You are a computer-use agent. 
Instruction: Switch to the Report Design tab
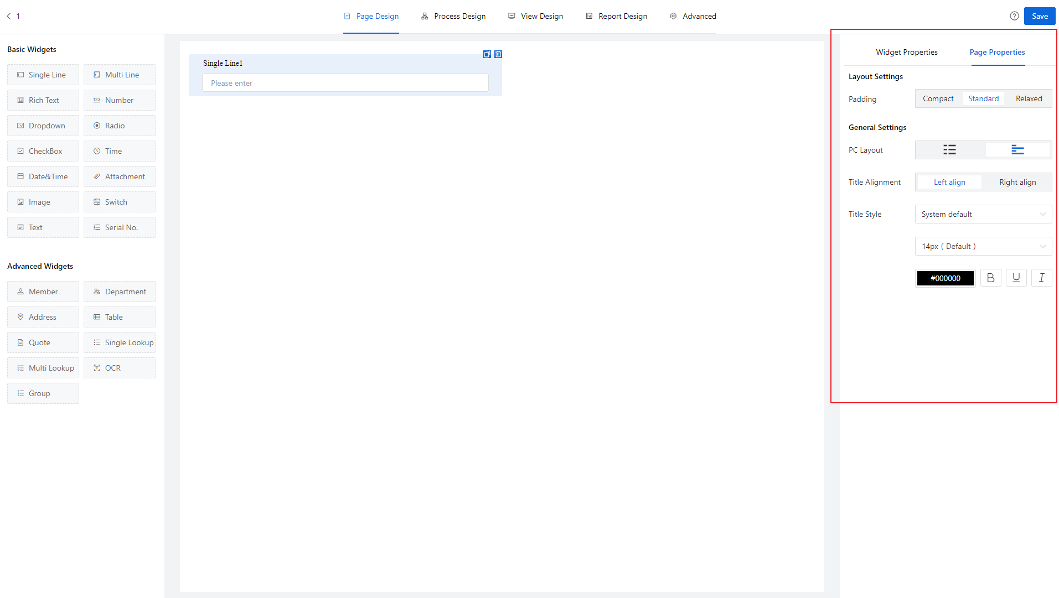616,16
